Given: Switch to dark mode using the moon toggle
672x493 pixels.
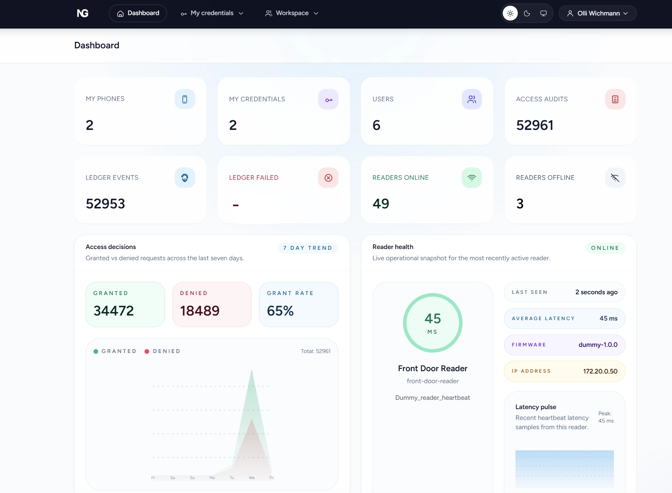Looking at the screenshot, I should coord(527,13).
